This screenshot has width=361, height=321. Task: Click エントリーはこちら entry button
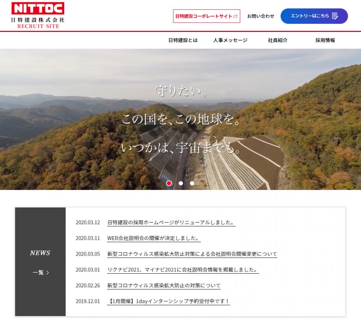314,16
